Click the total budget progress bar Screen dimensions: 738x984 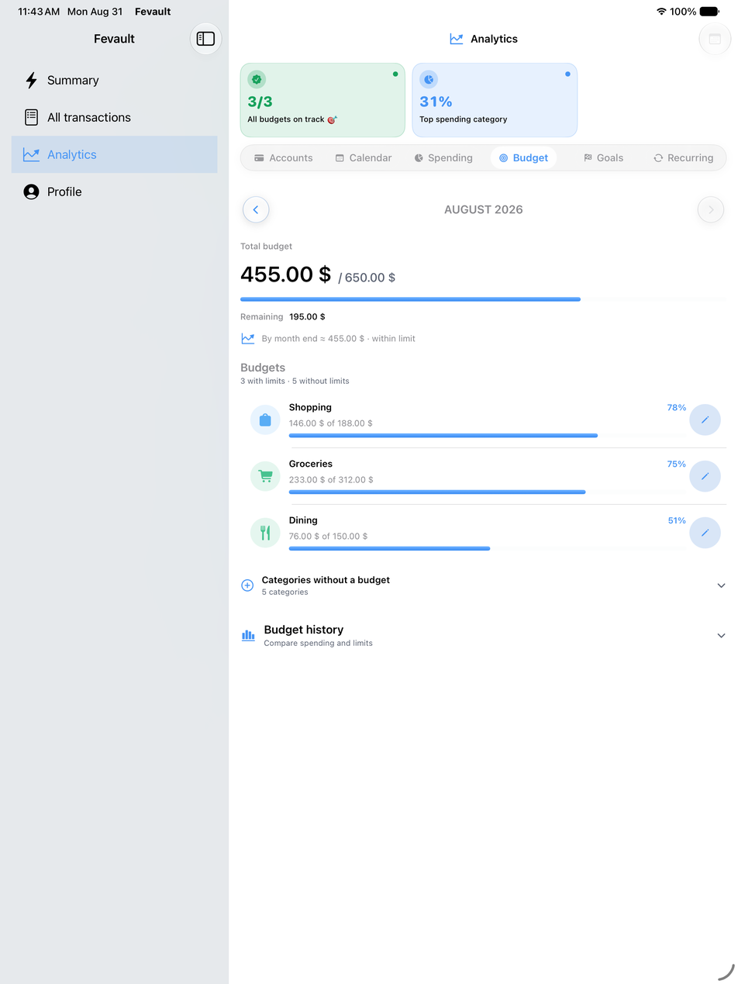click(x=483, y=299)
